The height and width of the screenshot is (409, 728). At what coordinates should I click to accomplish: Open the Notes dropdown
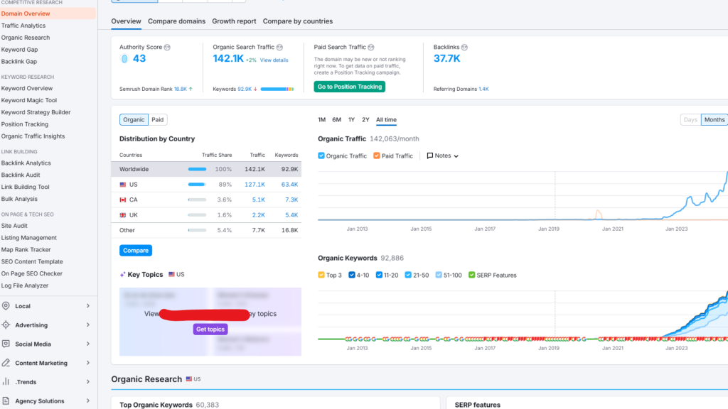coord(455,156)
